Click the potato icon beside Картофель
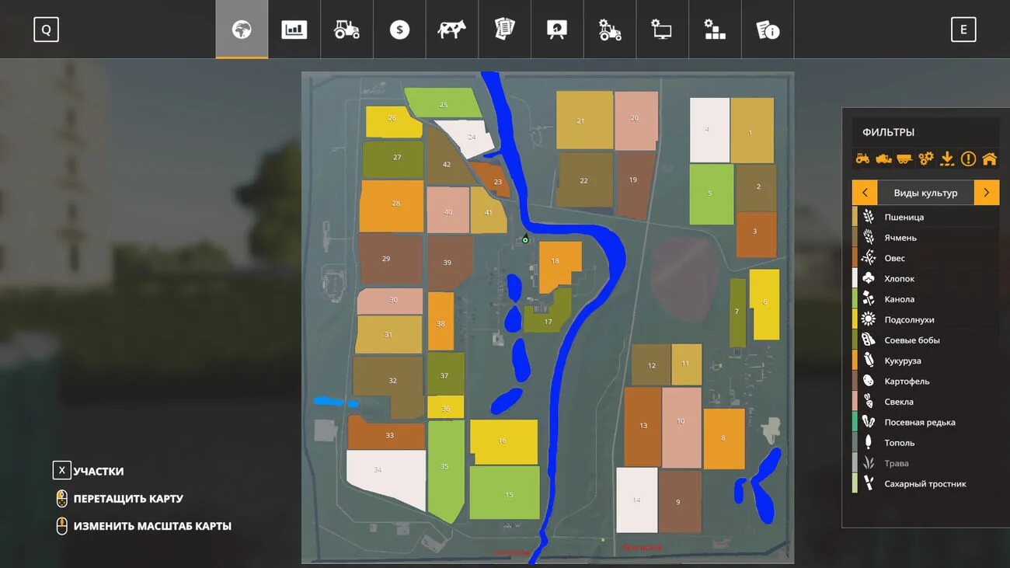This screenshot has height=568, width=1010. (x=869, y=381)
